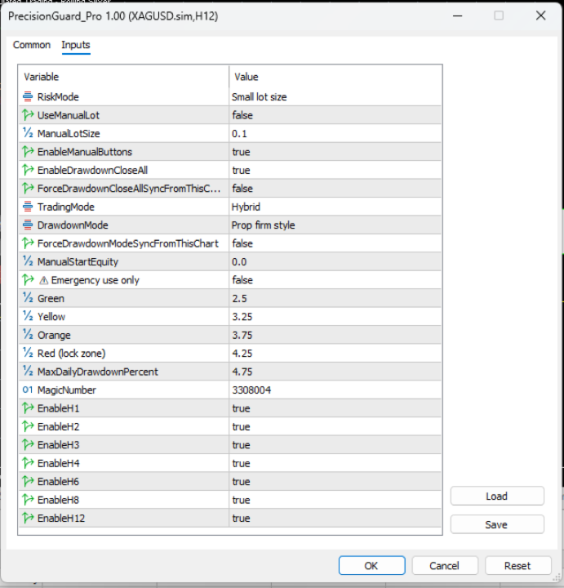Click the Reset button
564x588 pixels.
(517, 565)
